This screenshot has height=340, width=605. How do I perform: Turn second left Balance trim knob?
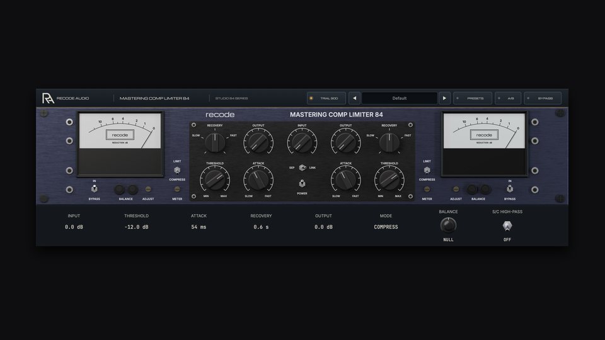pos(133,190)
